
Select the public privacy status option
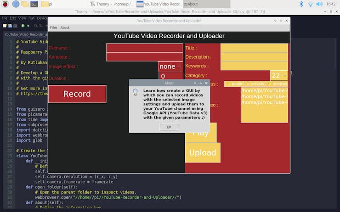pos(234,84)
